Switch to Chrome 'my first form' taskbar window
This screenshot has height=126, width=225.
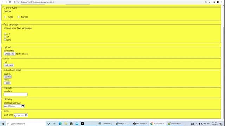coord(158,124)
